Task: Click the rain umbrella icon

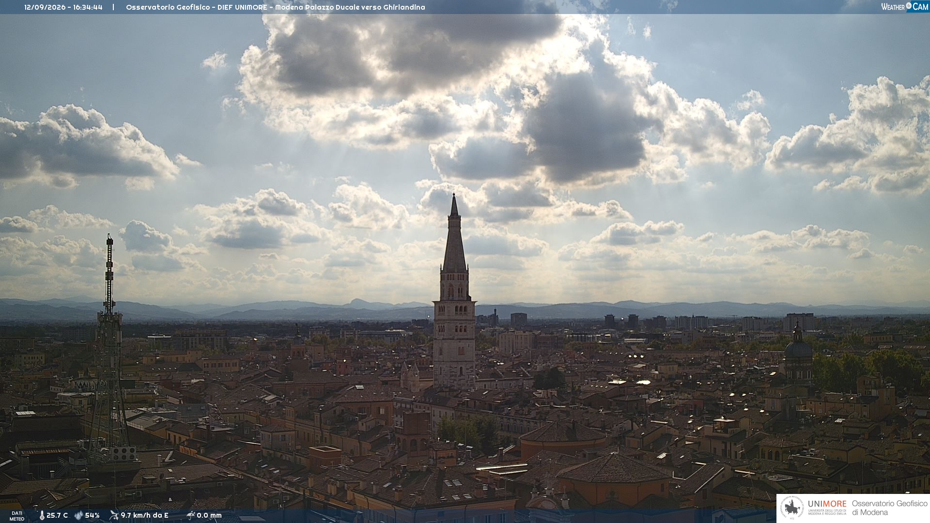Action: coord(191,515)
